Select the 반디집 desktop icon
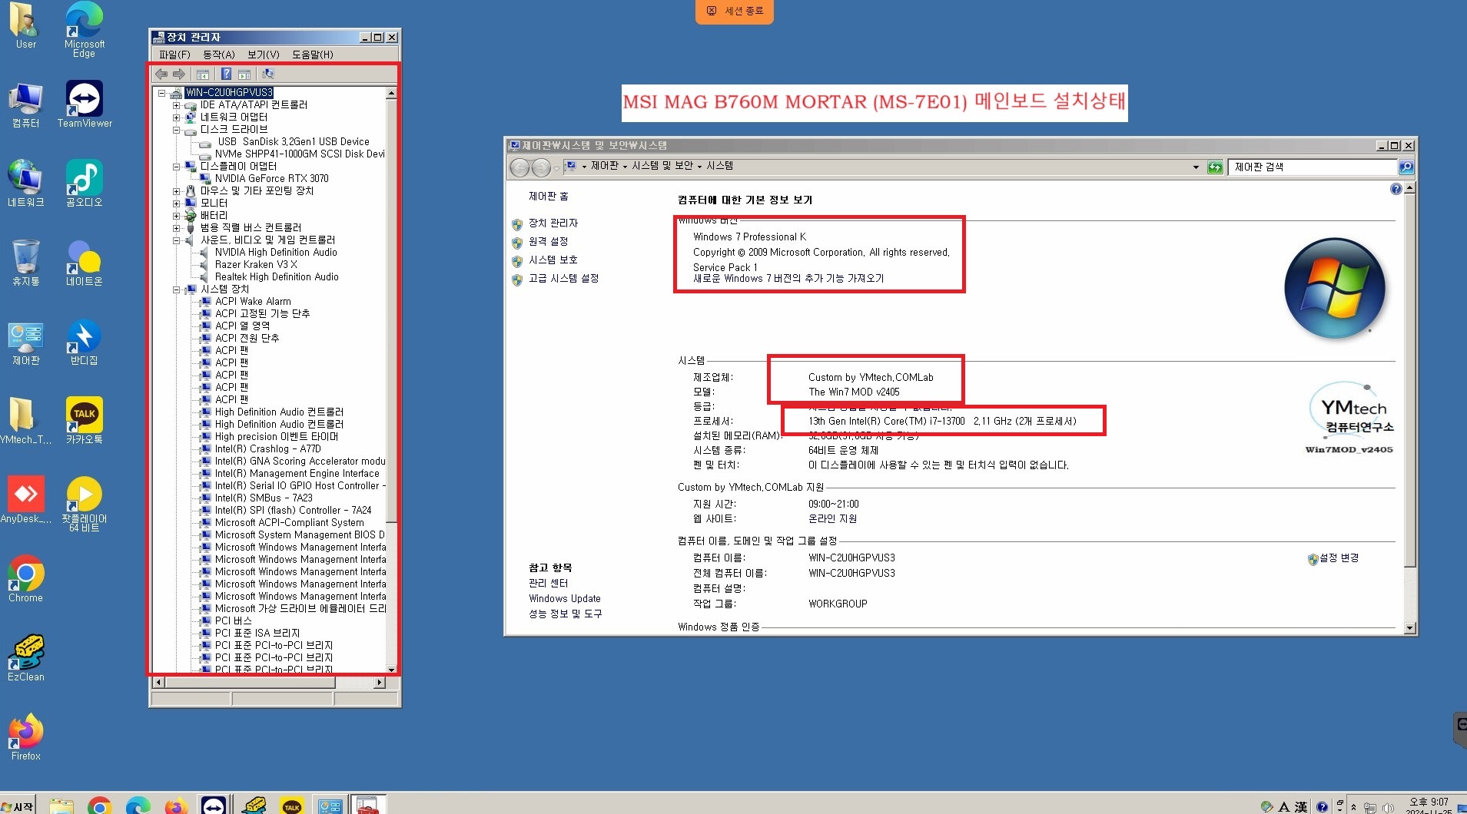Viewport: 1467px width, 814px height. pyautogui.click(x=85, y=342)
